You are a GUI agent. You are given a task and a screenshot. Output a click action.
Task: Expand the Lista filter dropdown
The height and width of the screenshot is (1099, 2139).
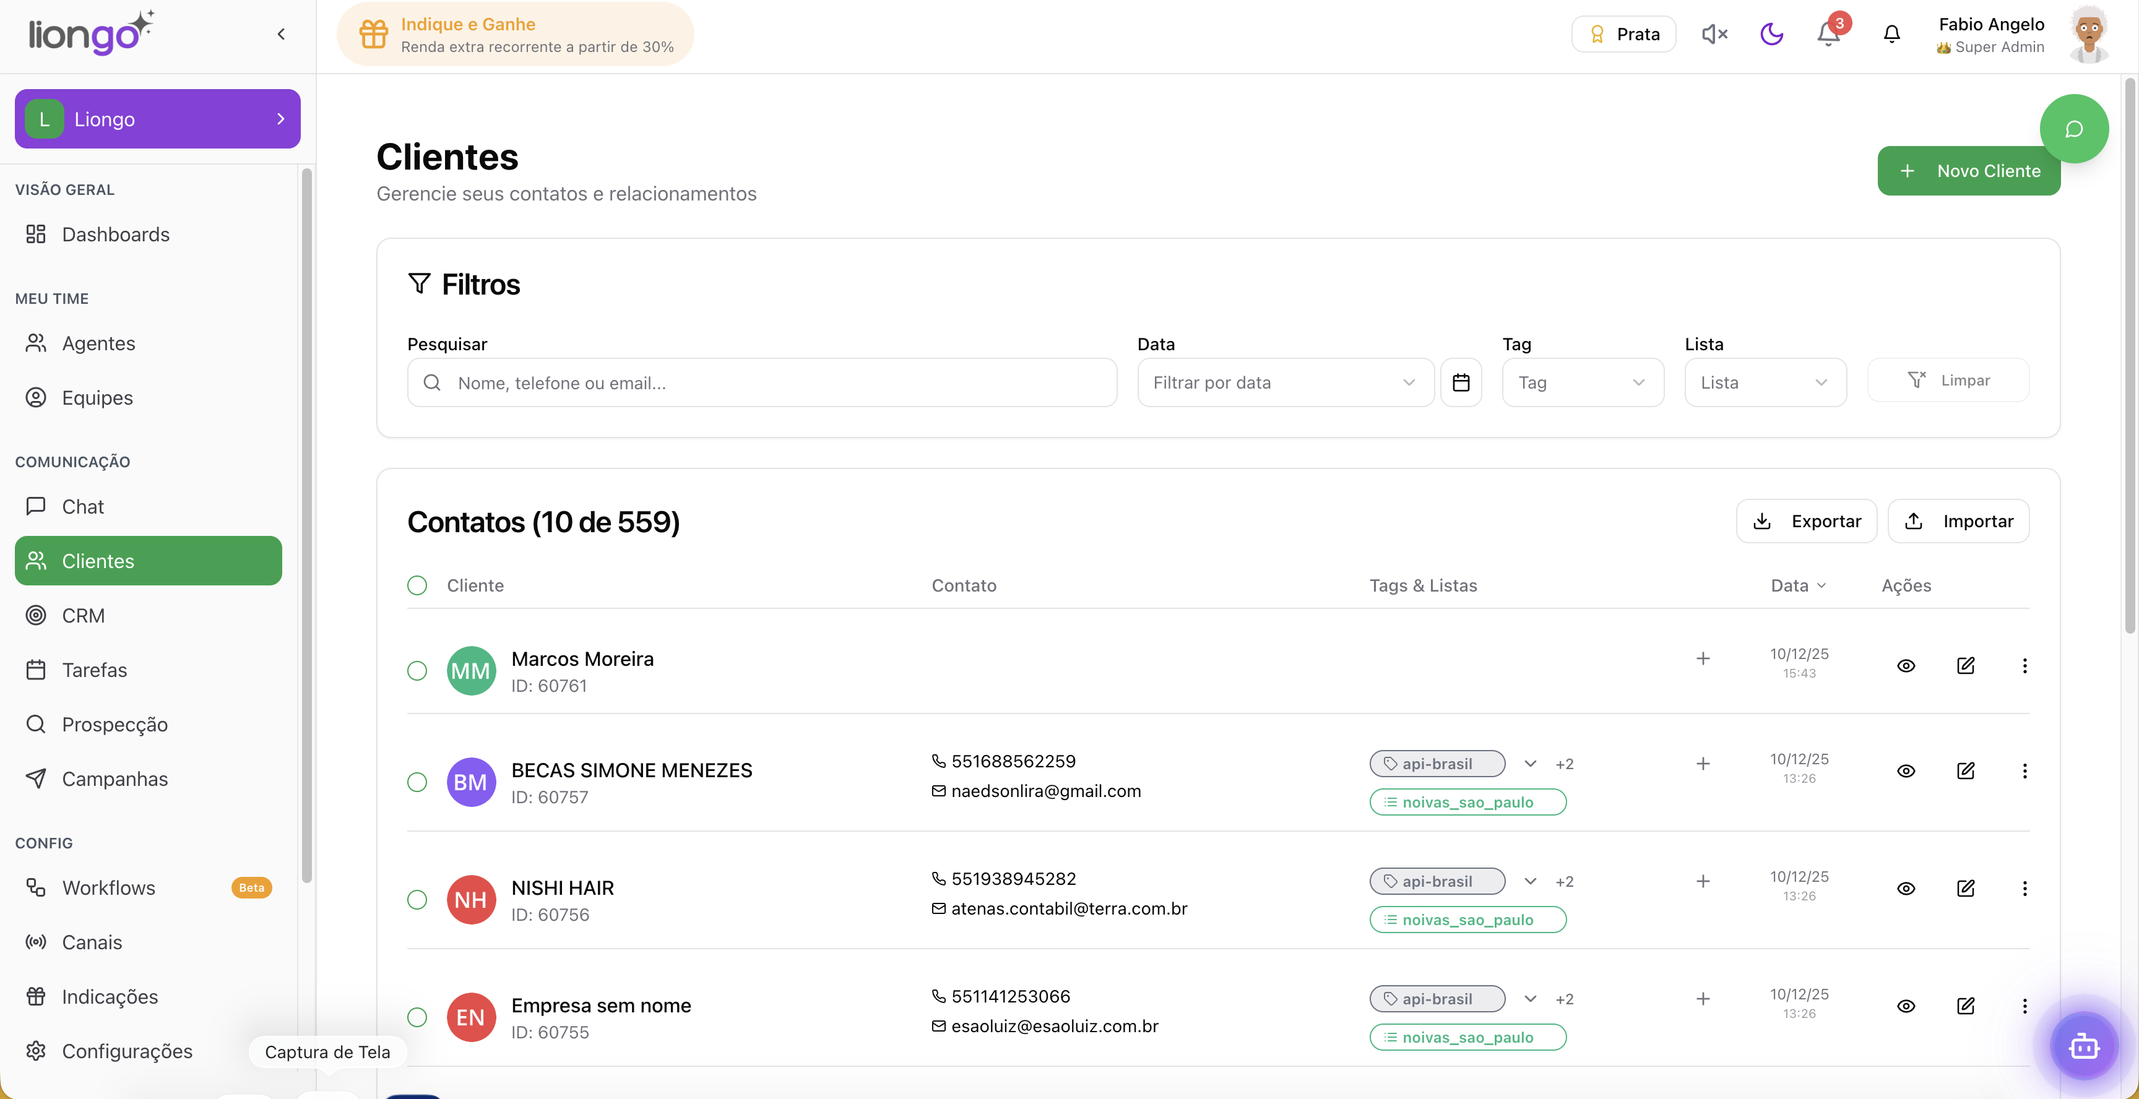point(1765,382)
